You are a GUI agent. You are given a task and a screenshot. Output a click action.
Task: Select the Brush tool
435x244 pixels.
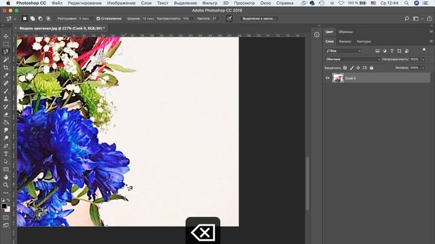pyautogui.click(x=6, y=91)
